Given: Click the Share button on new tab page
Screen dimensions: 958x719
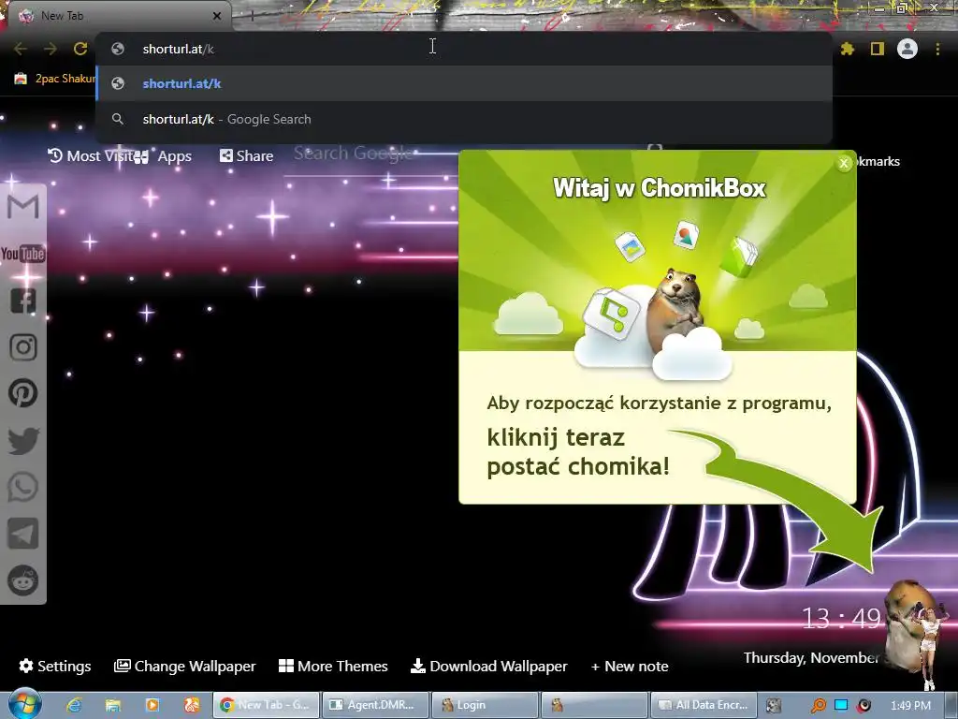Looking at the screenshot, I should coord(246,156).
